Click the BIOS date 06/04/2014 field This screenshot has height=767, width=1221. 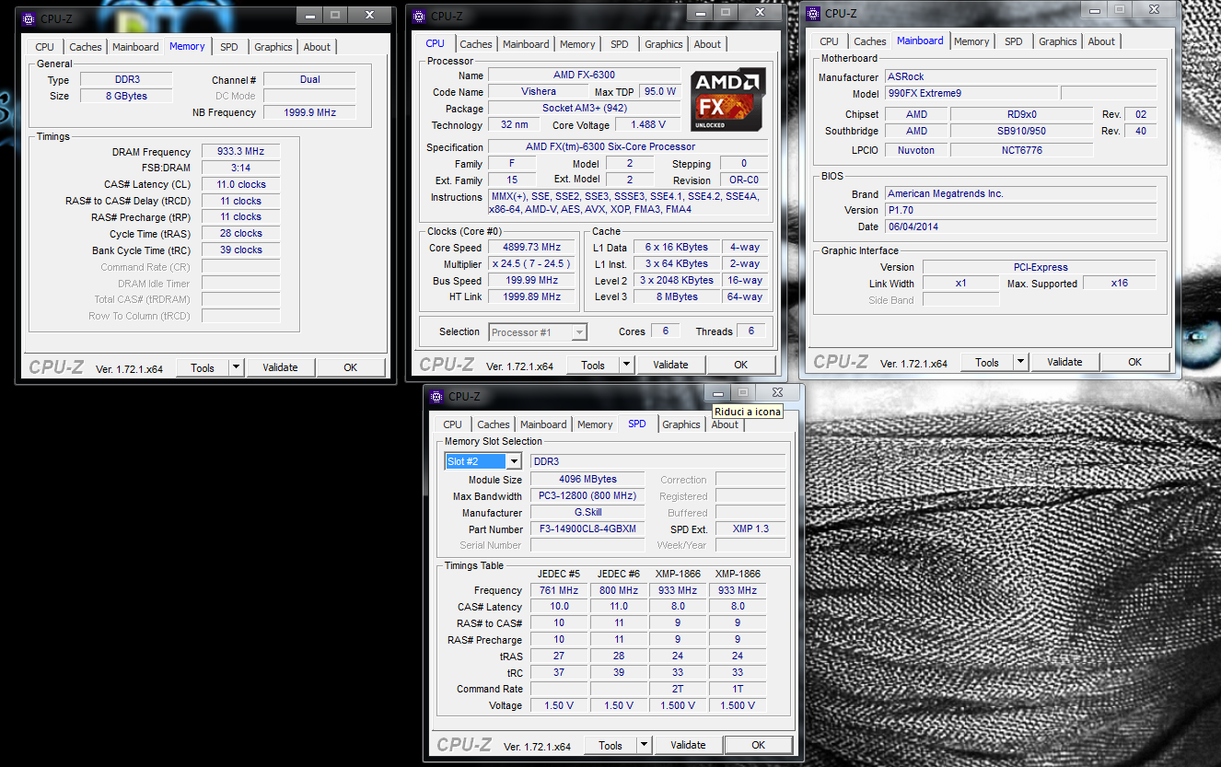pos(1020,227)
